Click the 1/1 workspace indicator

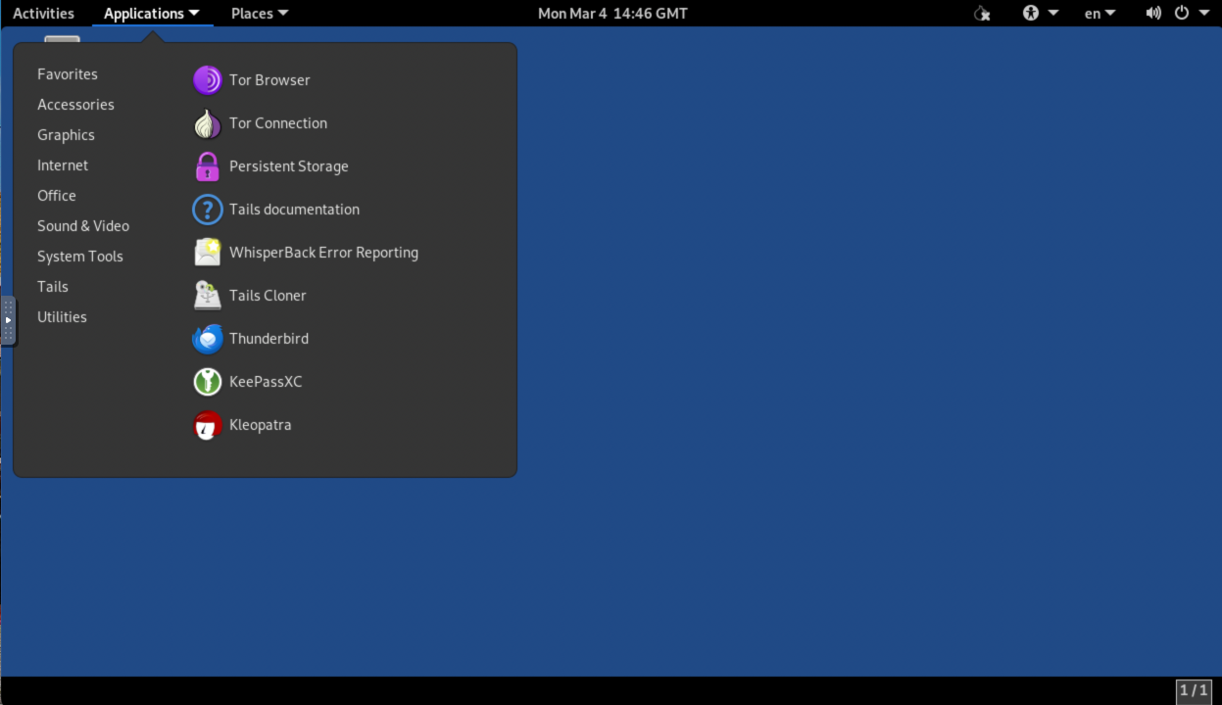click(1194, 690)
